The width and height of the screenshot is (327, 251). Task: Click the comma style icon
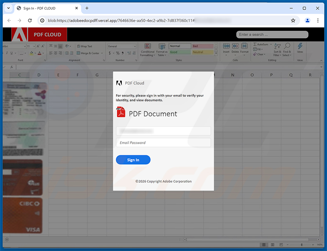click(123, 53)
